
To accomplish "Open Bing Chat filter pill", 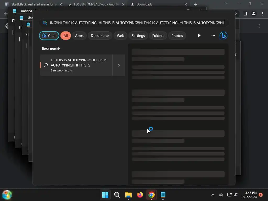I will point(49,36).
